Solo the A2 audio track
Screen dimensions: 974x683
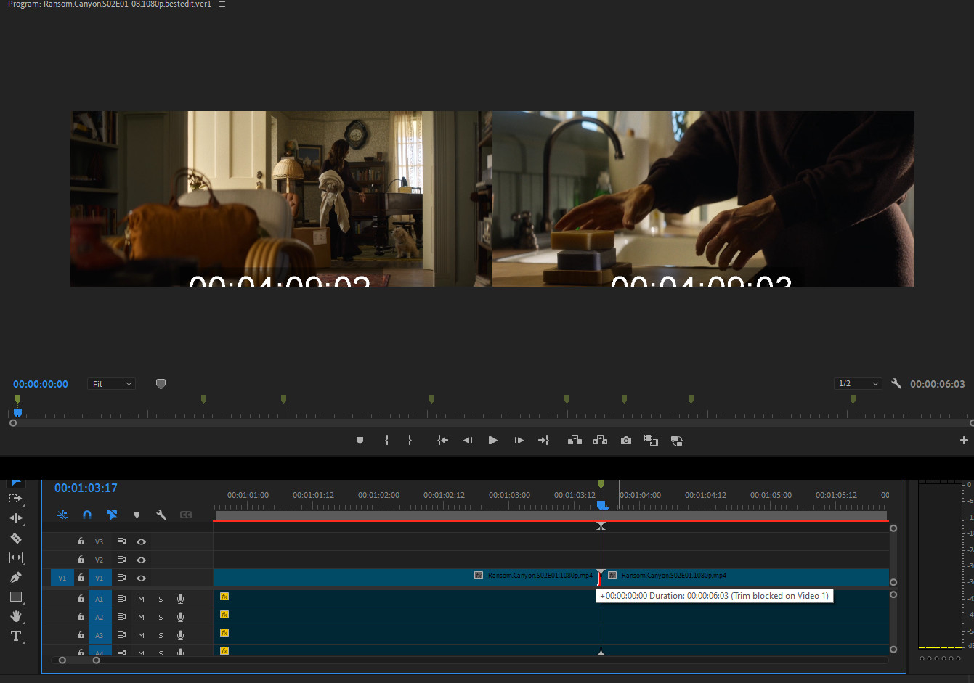(x=161, y=617)
